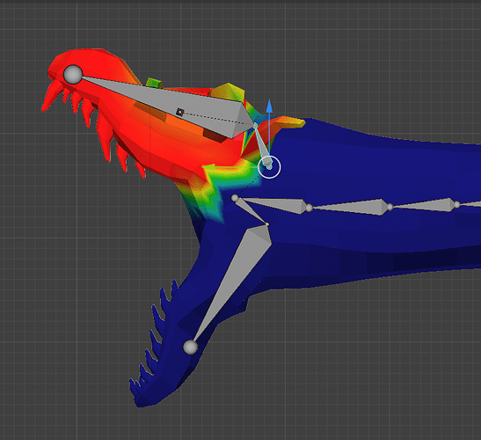Select the highlighted light-blue small bone
The width and height of the screenshot is (481, 440).
[x=263, y=145]
